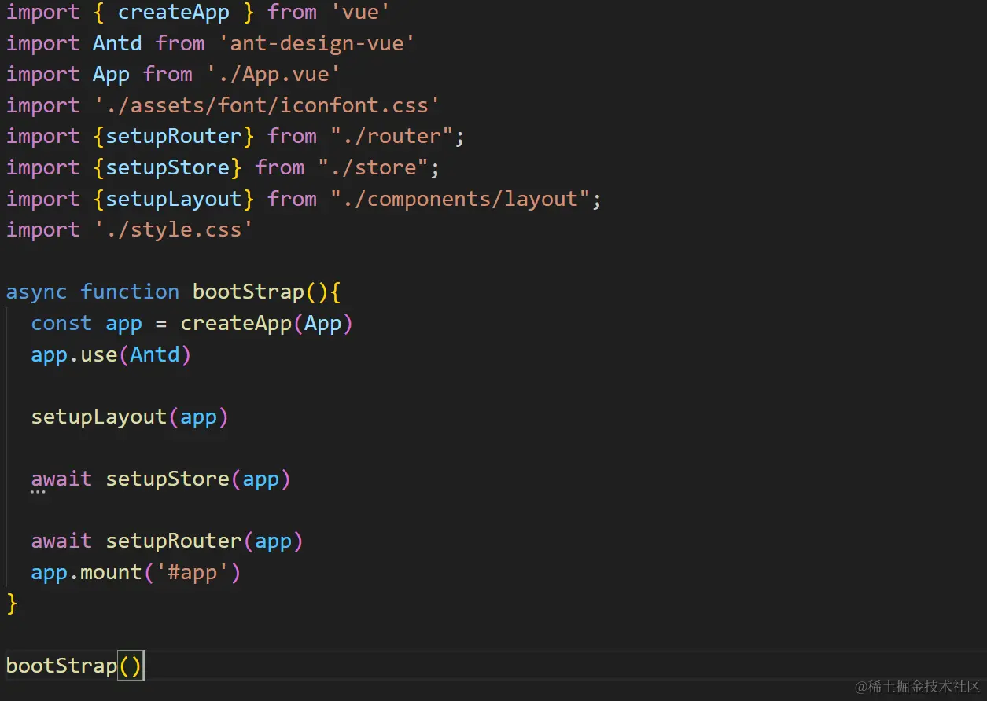Click the function keyword

(130, 292)
